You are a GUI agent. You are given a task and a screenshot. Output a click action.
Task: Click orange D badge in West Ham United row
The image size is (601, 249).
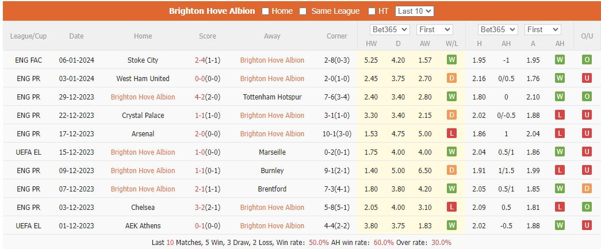451,78
